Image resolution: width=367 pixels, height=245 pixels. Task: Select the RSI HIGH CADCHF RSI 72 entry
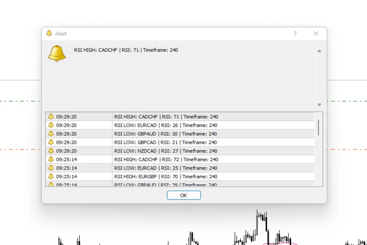pyautogui.click(x=166, y=159)
